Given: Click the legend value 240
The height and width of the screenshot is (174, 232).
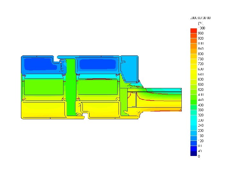Looking at the screenshot, I should [201, 125].
